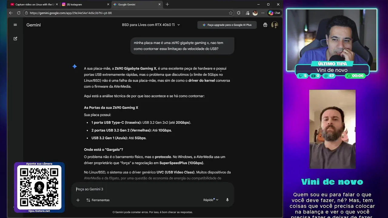The image size is (388, 218).
Task: Close the Google Gemini tab
Action: coord(159,5)
